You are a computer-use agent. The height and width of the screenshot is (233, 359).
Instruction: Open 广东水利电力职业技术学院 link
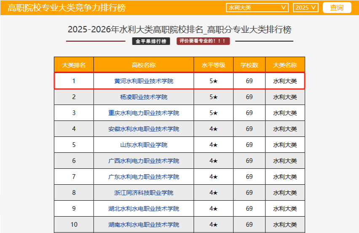tap(144, 177)
